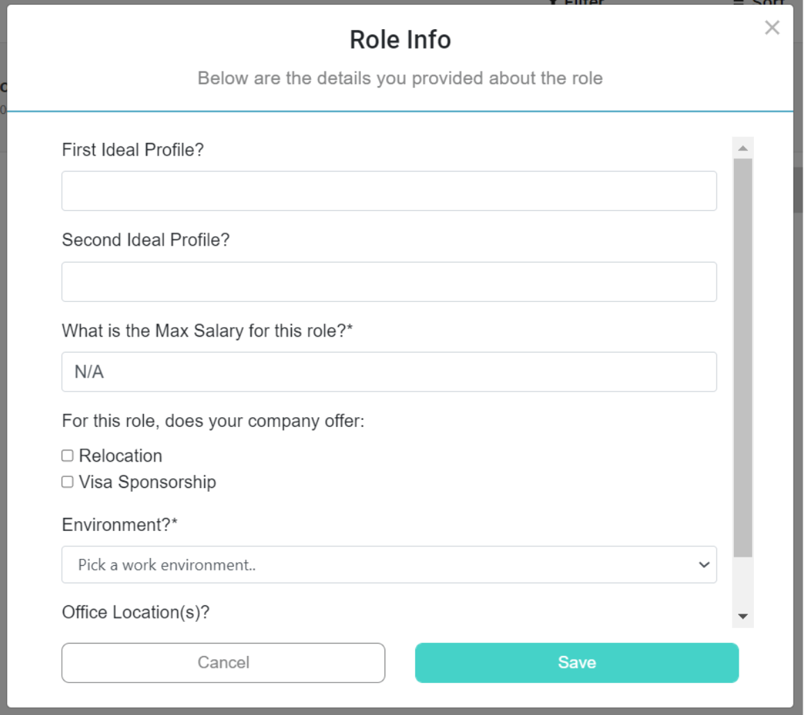Dismiss the Role Info dialog using the X
This screenshot has width=804, height=715.
point(771,28)
